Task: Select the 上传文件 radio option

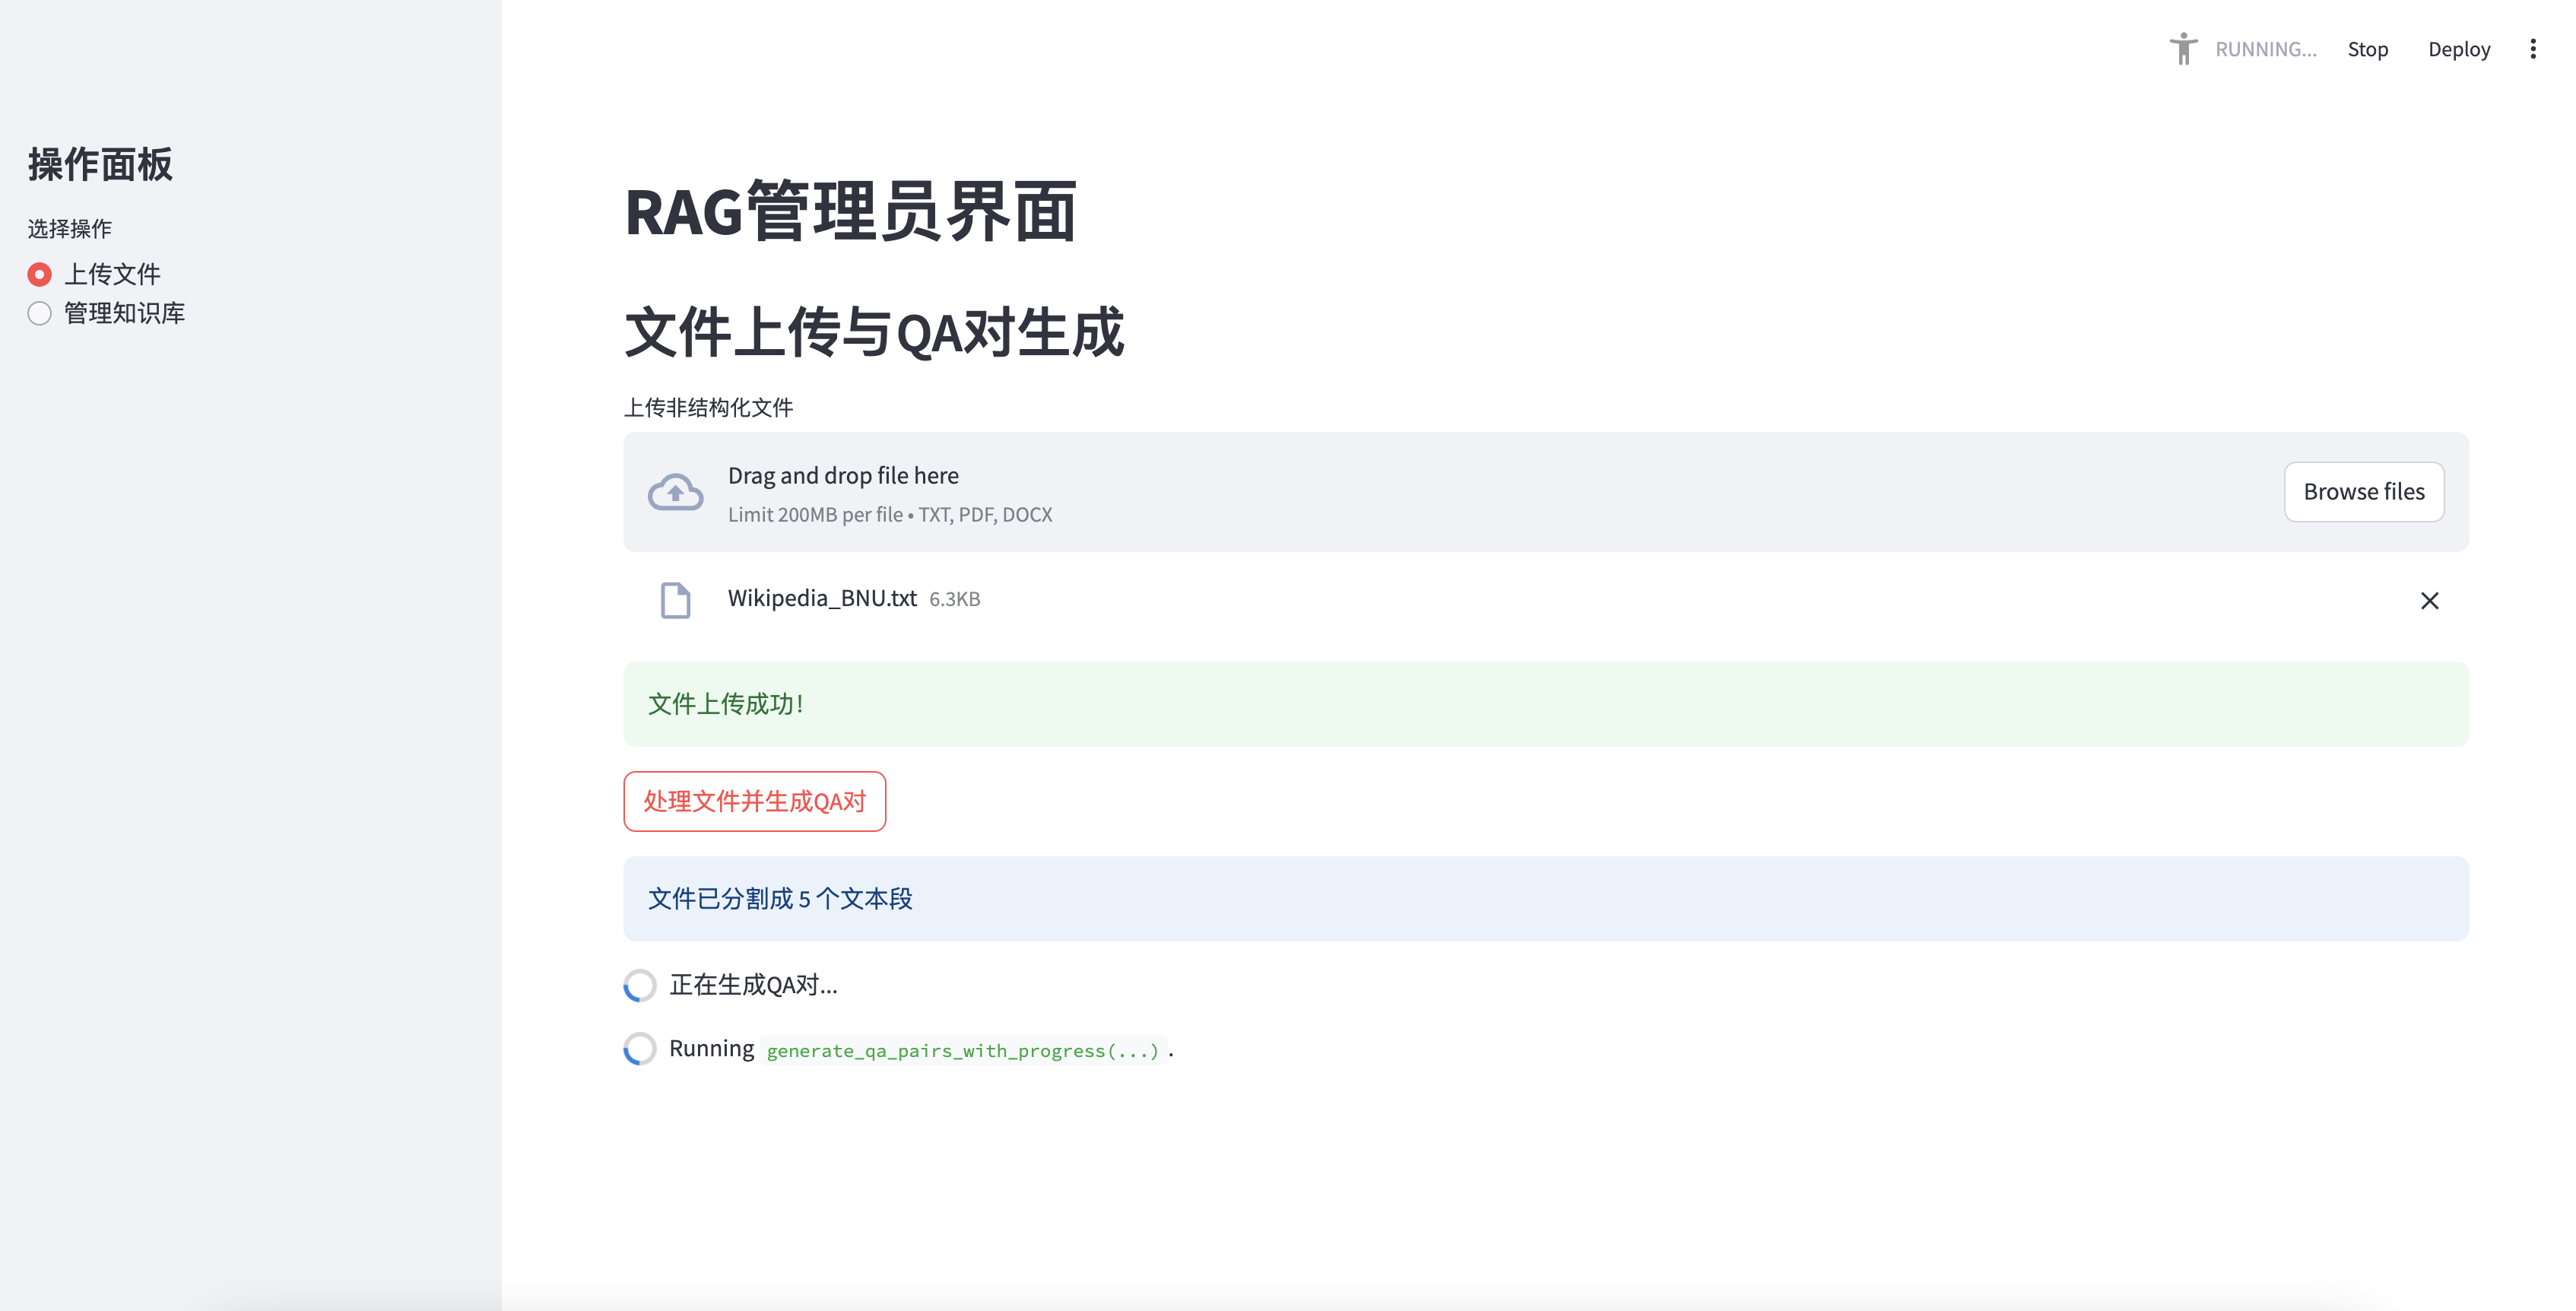Action: point(40,274)
